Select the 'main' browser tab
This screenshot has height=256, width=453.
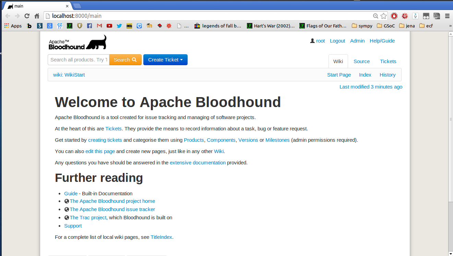pyautogui.click(x=38, y=6)
